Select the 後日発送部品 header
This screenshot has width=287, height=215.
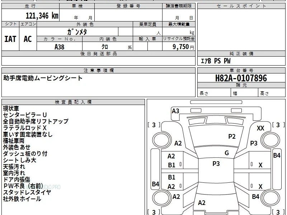coord(98,54)
